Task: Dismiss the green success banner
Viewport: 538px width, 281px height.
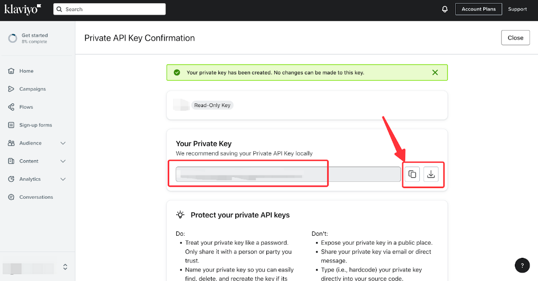Action: tap(435, 72)
